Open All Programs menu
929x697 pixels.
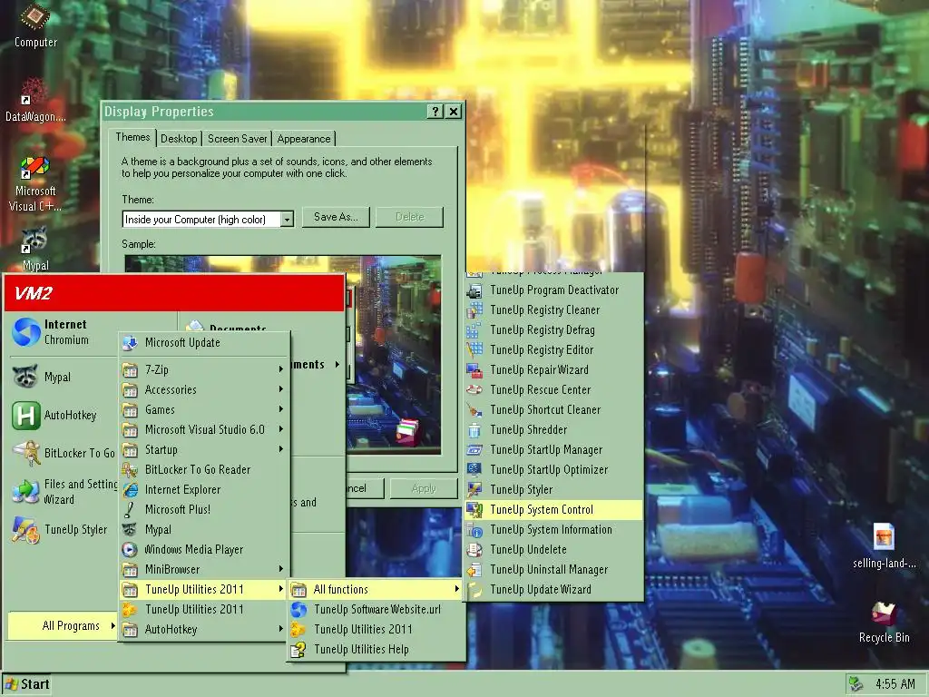point(63,626)
